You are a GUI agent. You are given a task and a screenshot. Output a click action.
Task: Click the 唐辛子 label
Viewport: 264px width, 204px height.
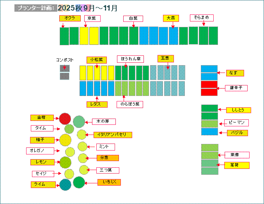tap(236, 88)
